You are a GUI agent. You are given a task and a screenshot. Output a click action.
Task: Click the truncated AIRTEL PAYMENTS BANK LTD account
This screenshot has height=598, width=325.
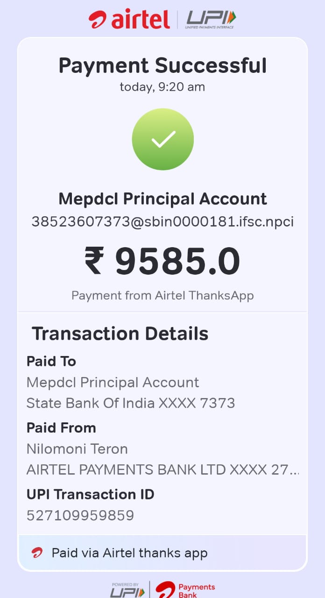click(x=162, y=470)
